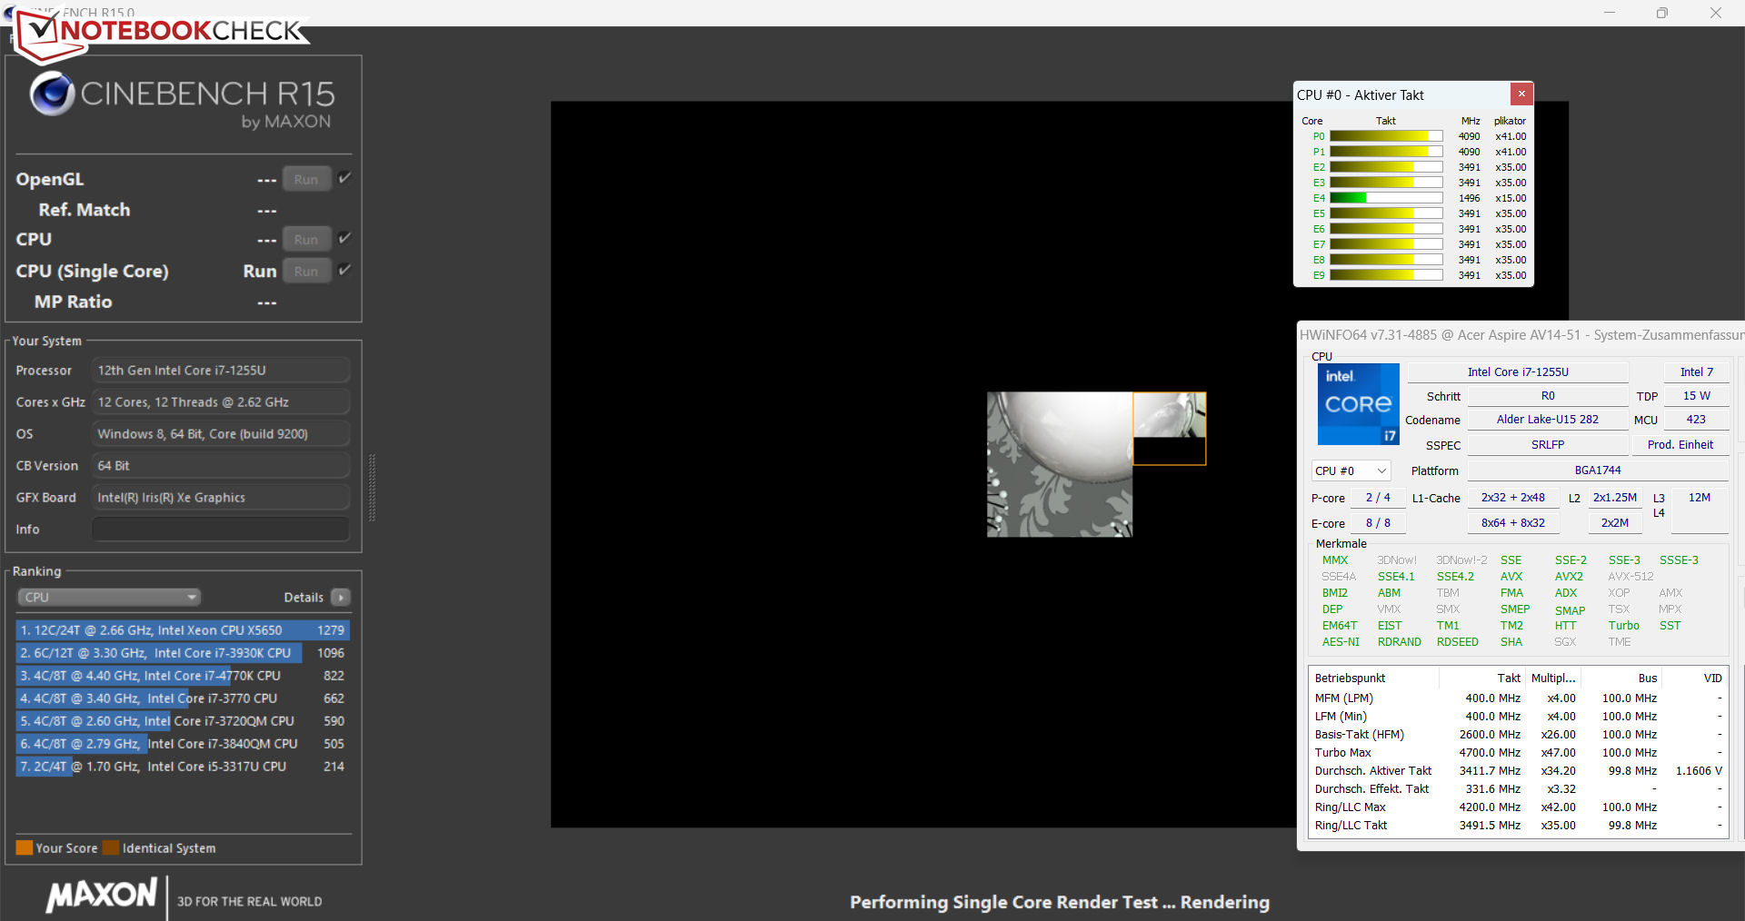Click the panel splitter grip handle
This screenshot has height=921, width=1745.
coord(371,487)
